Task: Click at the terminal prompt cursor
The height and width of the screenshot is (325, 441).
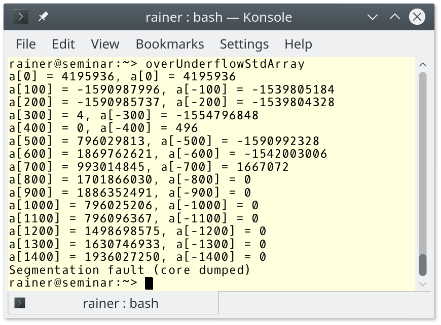Action: coord(149,283)
